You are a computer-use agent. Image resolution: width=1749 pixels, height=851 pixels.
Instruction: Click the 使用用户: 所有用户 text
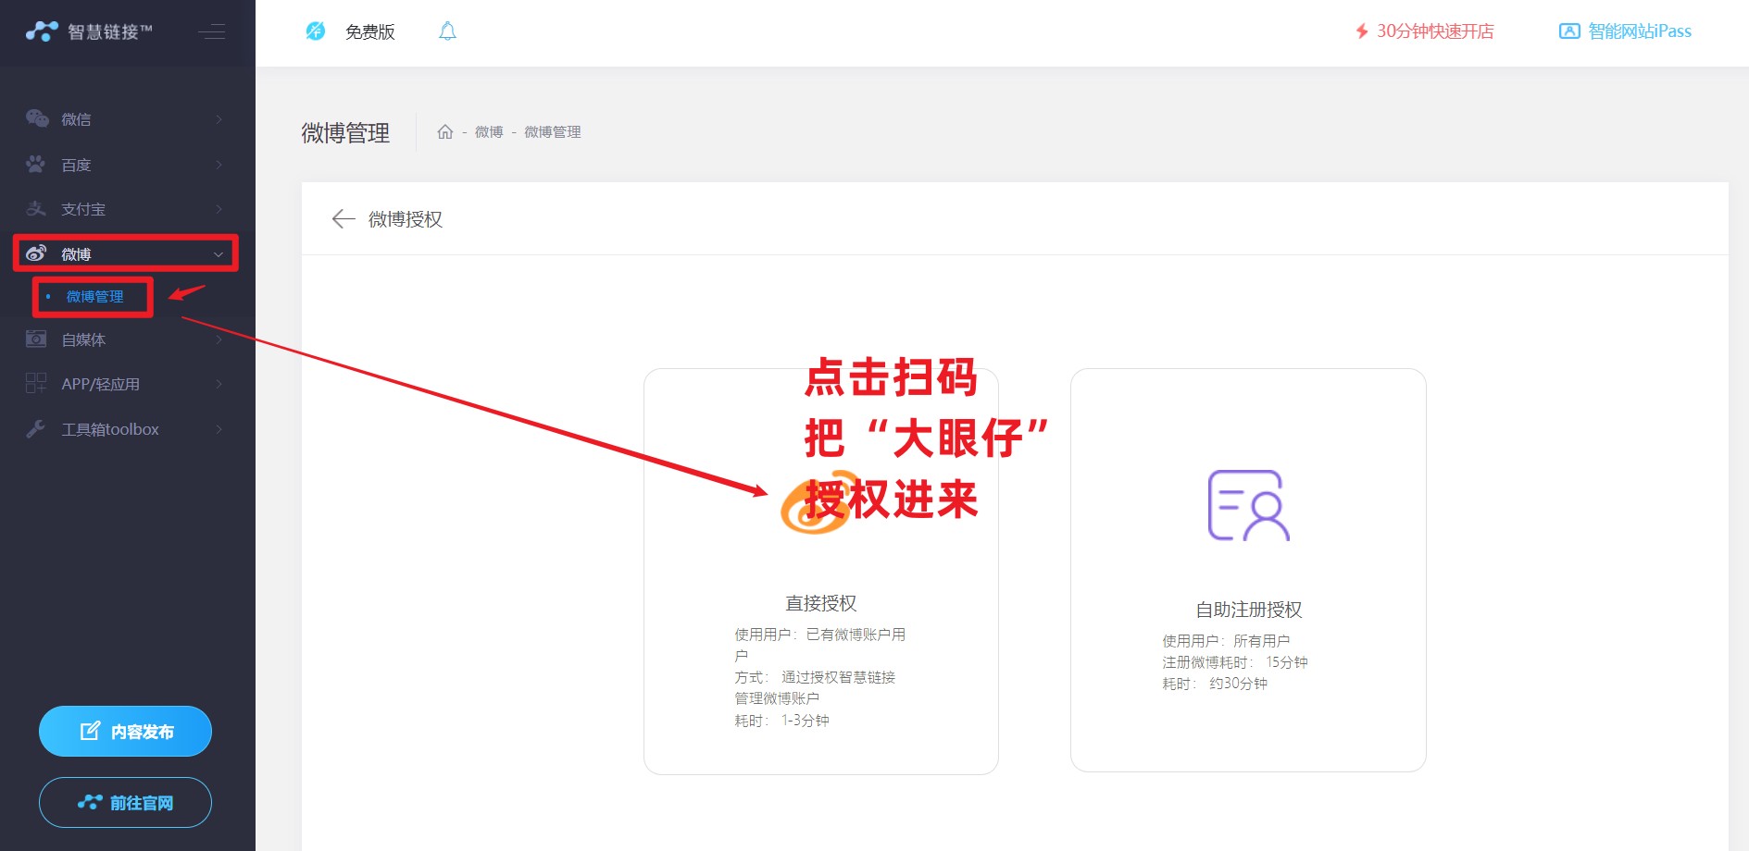click(x=1226, y=641)
